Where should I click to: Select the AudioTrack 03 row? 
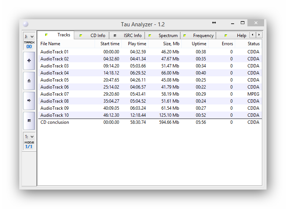(x=150, y=66)
